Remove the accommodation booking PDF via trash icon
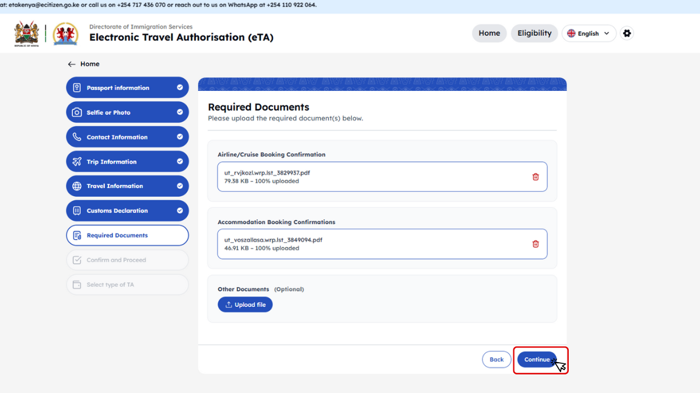Screen dimensions: 700x393 535,244
